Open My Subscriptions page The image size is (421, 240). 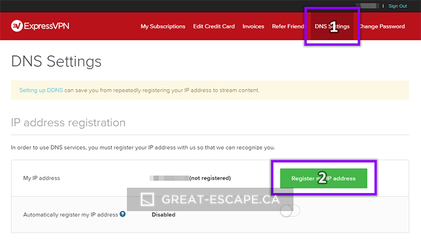pos(163,26)
